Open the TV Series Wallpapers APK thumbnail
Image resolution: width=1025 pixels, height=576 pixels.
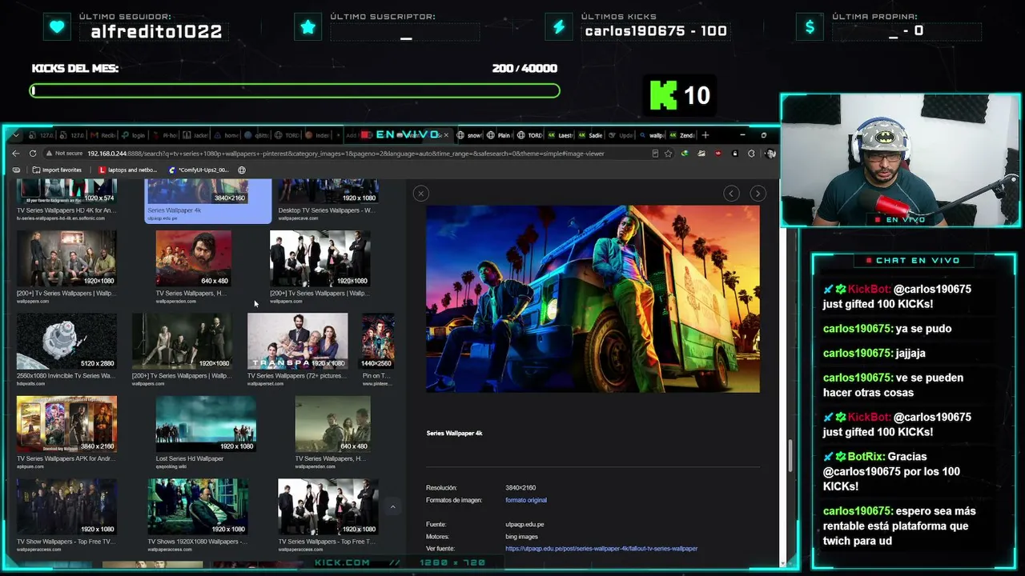[x=66, y=424]
